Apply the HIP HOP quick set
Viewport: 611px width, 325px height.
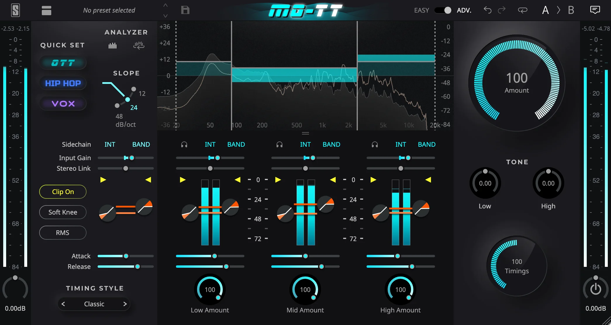coord(63,83)
